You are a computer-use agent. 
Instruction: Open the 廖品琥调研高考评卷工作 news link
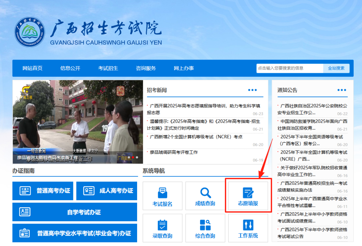(x=174, y=152)
